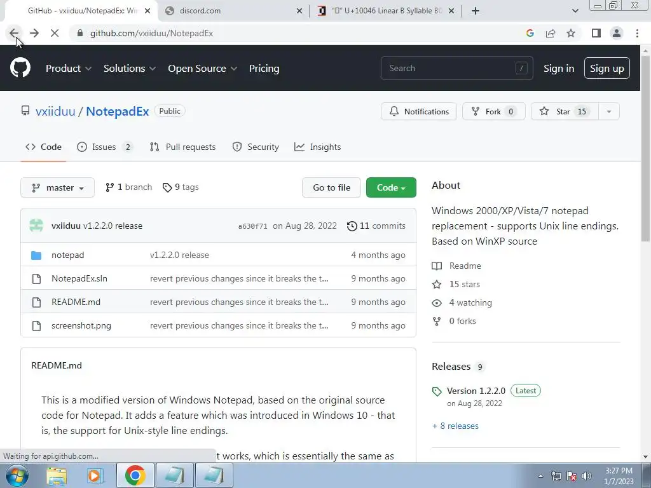Click the Sign up button
Screen dimensions: 651x488
pos(606,68)
